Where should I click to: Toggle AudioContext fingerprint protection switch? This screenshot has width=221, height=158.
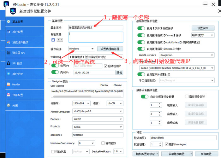[141, 42]
